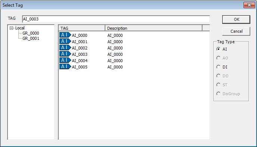Viewport: 257px width, 147px height.
Task: Click the AI icon for tag AI_0001
Action: click(x=65, y=41)
